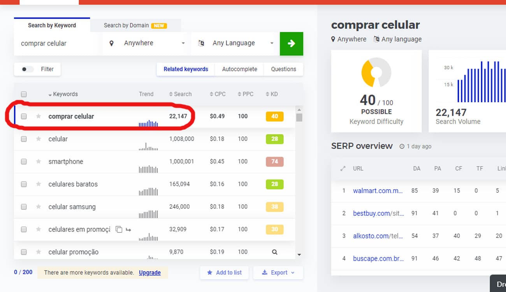Click magnifier icon in 'celular promoção' KD column
Image resolution: width=506 pixels, height=292 pixels.
pos(274,252)
